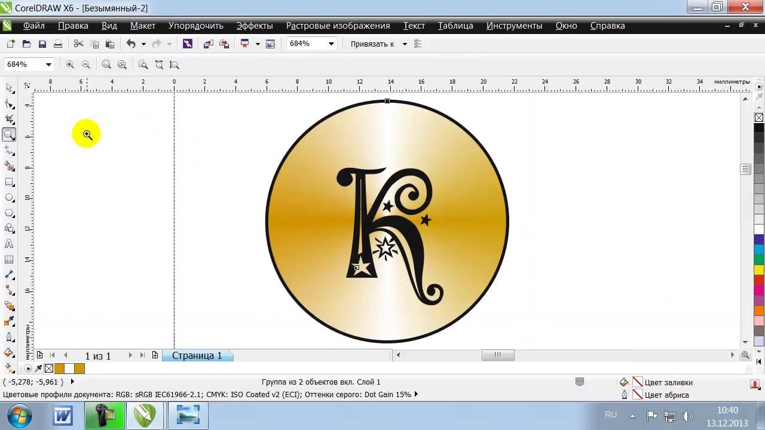
Task: Go to the next page arrow in navigator
Action: pos(130,355)
